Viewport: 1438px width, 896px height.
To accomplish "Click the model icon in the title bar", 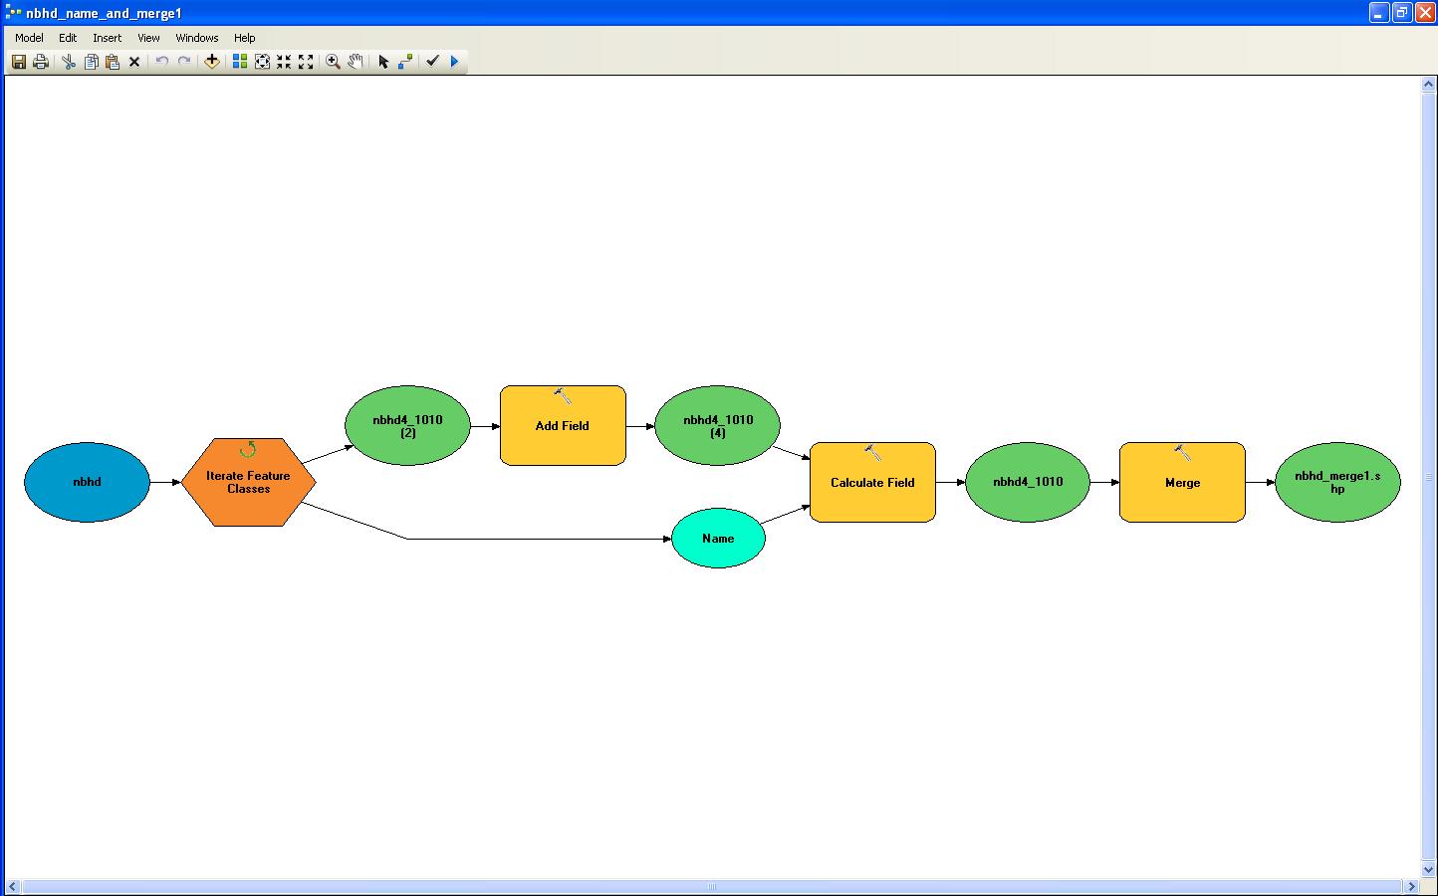I will (x=13, y=13).
